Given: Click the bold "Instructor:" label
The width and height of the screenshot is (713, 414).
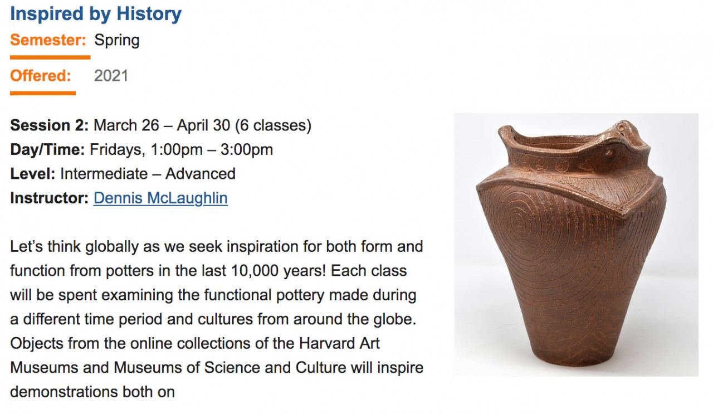Looking at the screenshot, I should click(x=50, y=198).
